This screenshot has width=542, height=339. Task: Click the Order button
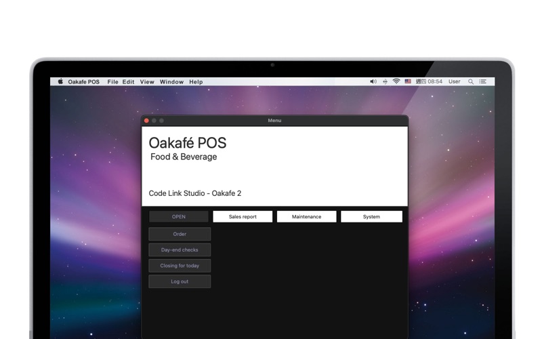click(180, 234)
